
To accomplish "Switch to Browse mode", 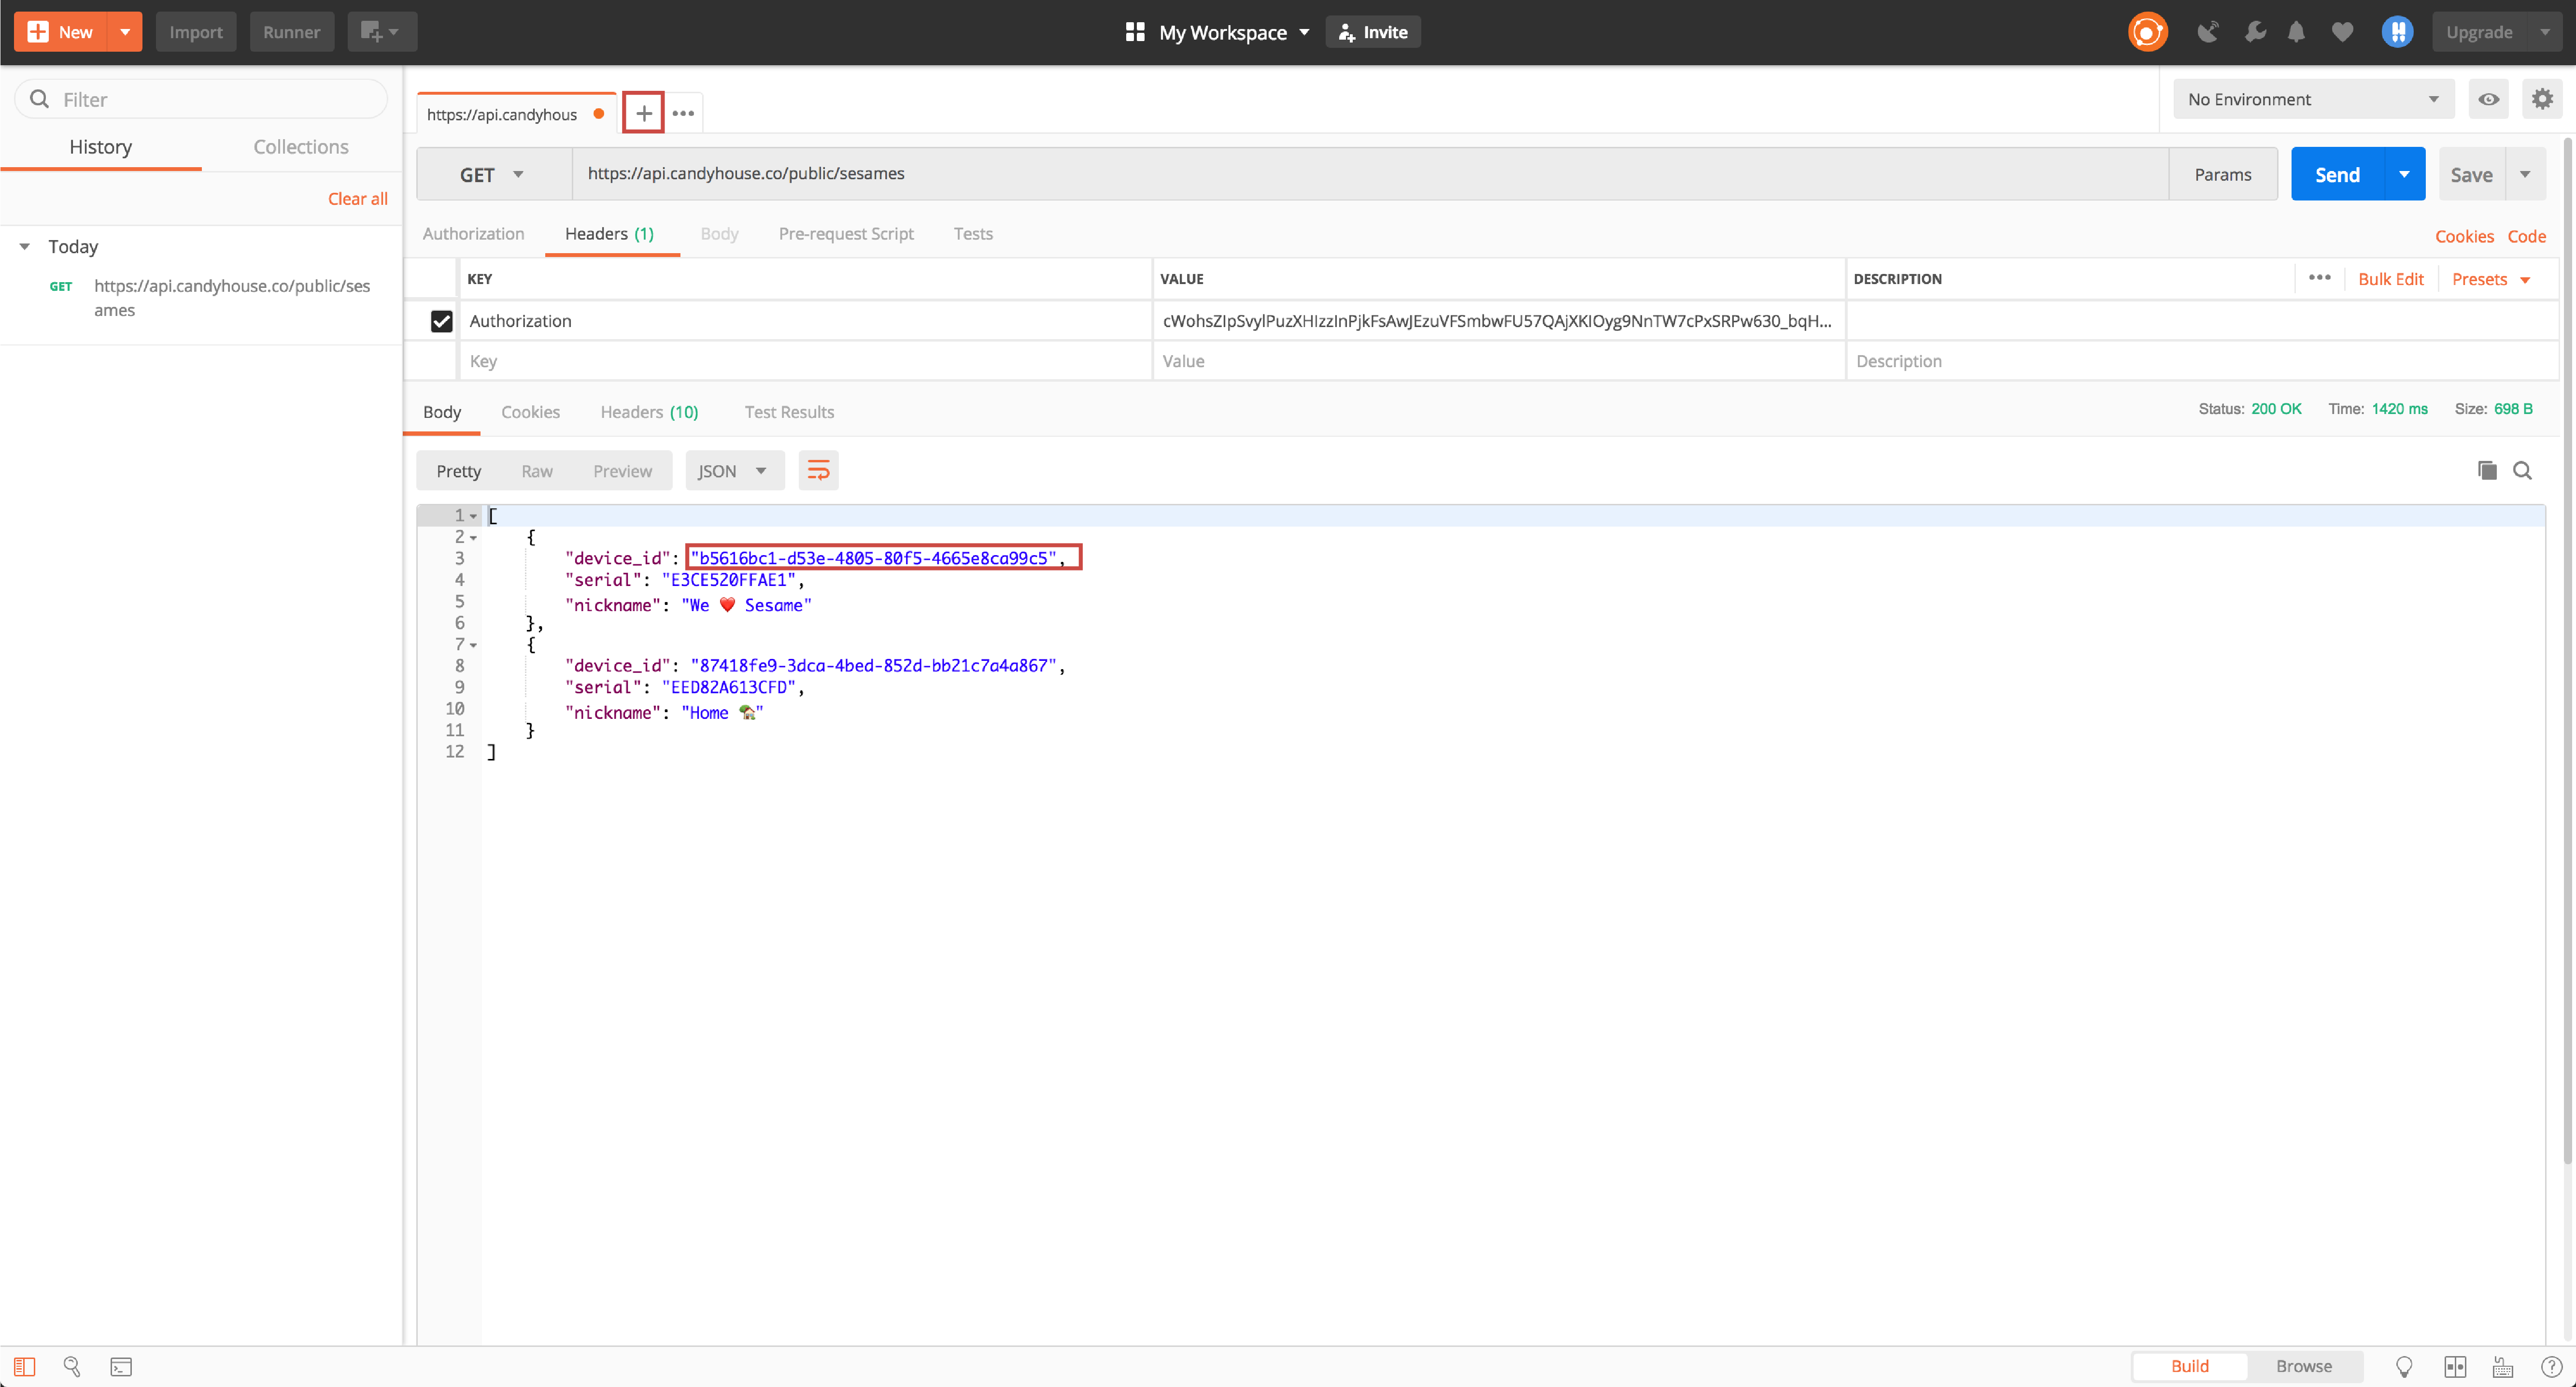I will click(x=2303, y=1366).
